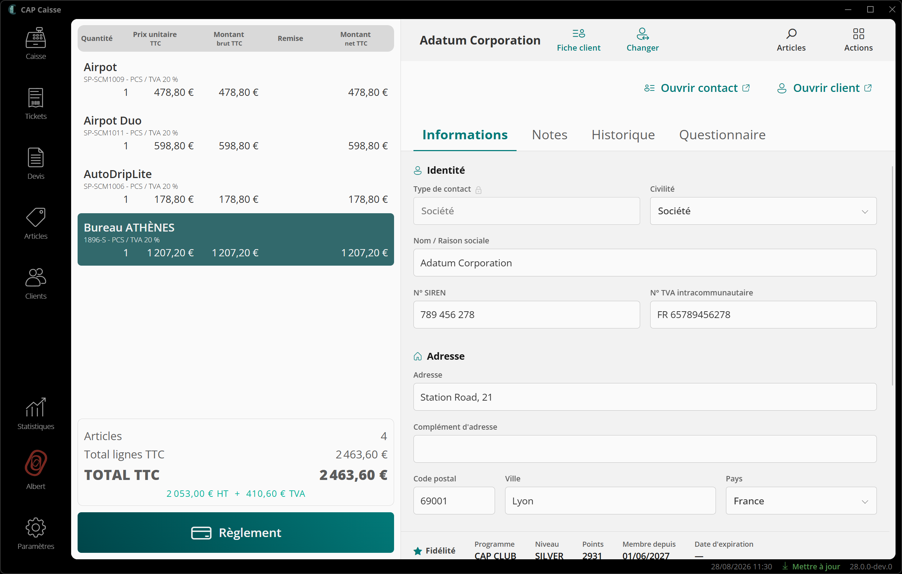Image resolution: width=902 pixels, height=574 pixels.
Task: Click the Règlement payment button
Action: pos(236,532)
